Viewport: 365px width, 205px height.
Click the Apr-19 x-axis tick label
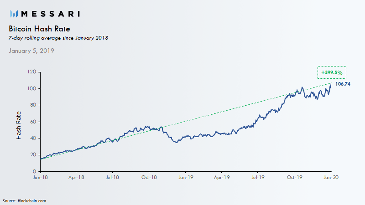pos(222,177)
